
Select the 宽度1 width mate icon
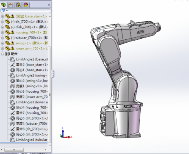click(x=13, y=86)
